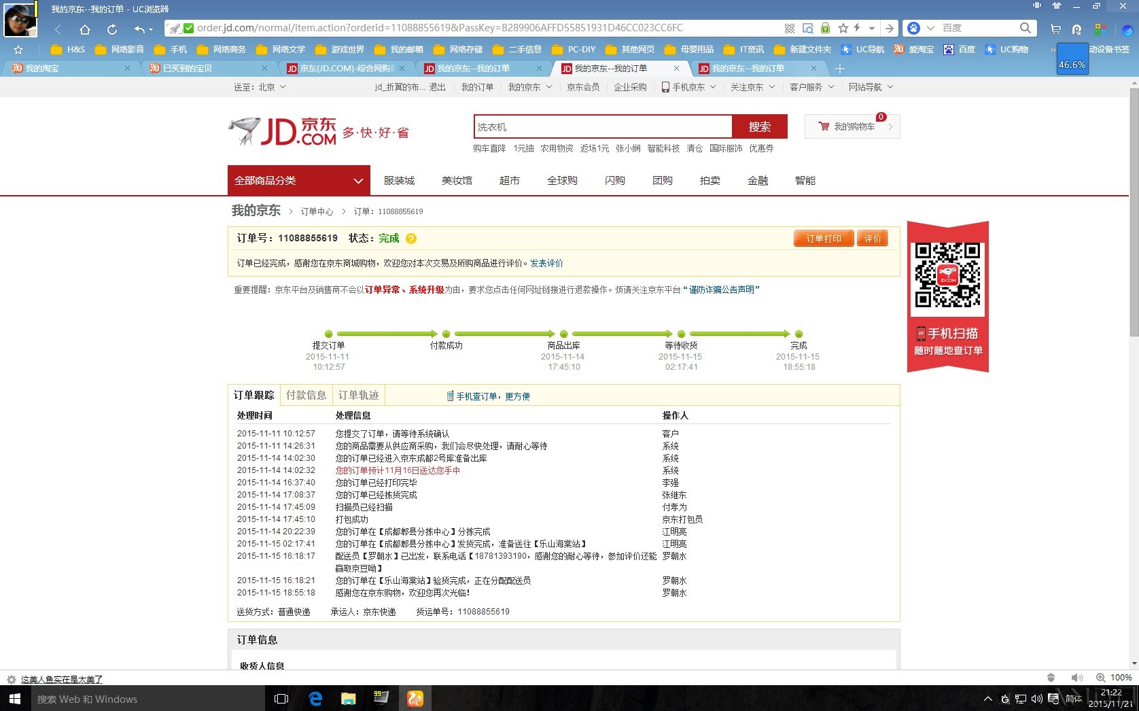The width and height of the screenshot is (1139, 711).
Task: Click the go arrow at address bar end
Action: [889, 29]
